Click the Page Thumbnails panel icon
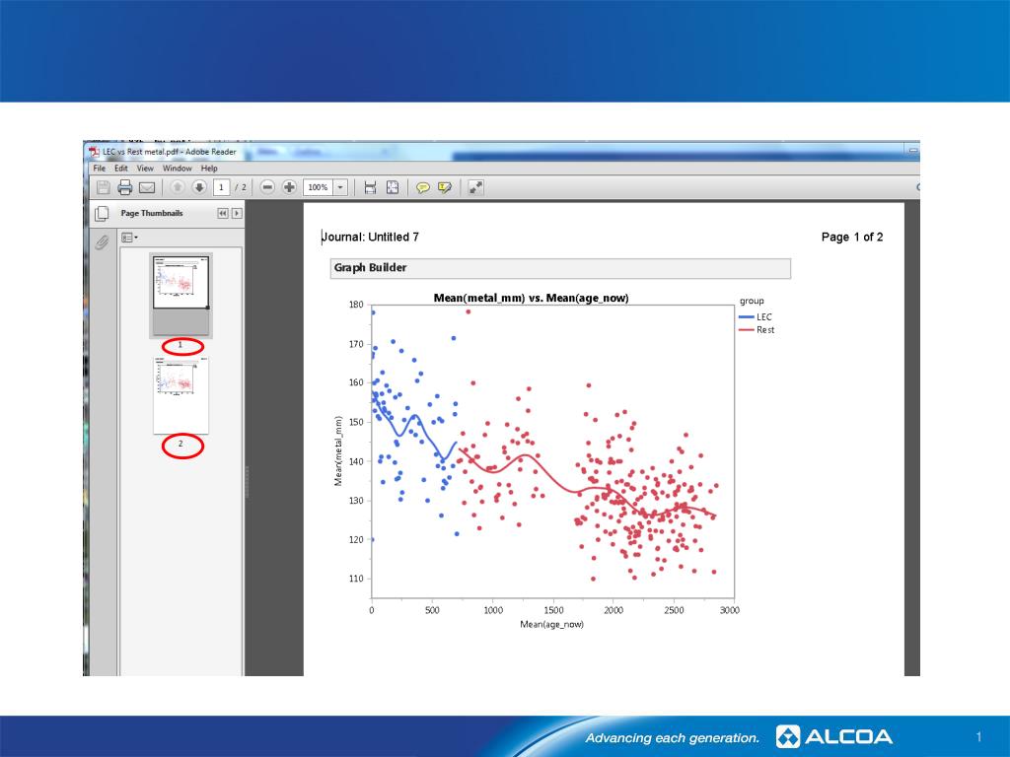Viewport: 1010px width, 757px height. tap(102, 213)
